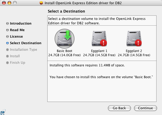162x115 pixels.
Task: Click the package icon in the title bar
Action: point(41,3)
